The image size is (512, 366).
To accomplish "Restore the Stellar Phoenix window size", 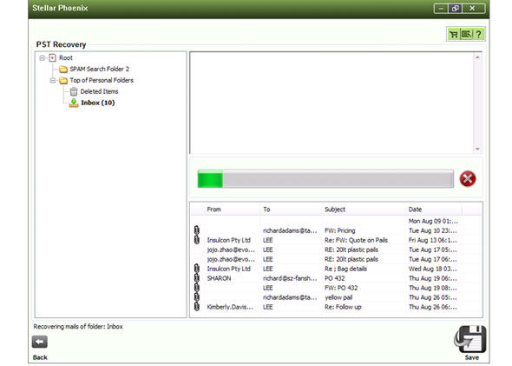I will 455,9.
